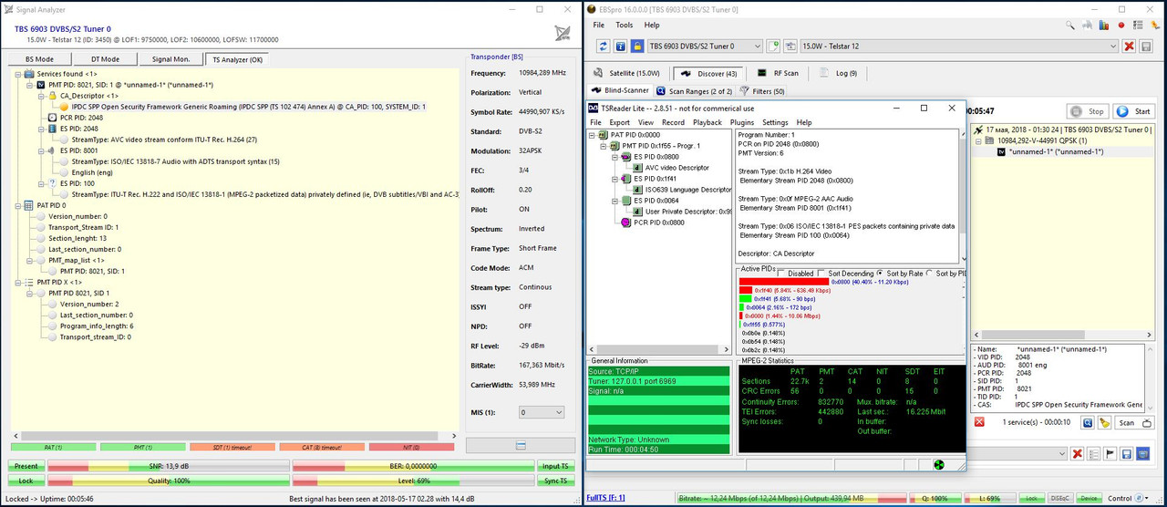Click the padlock icon next to tuner dropdown

tap(637, 47)
